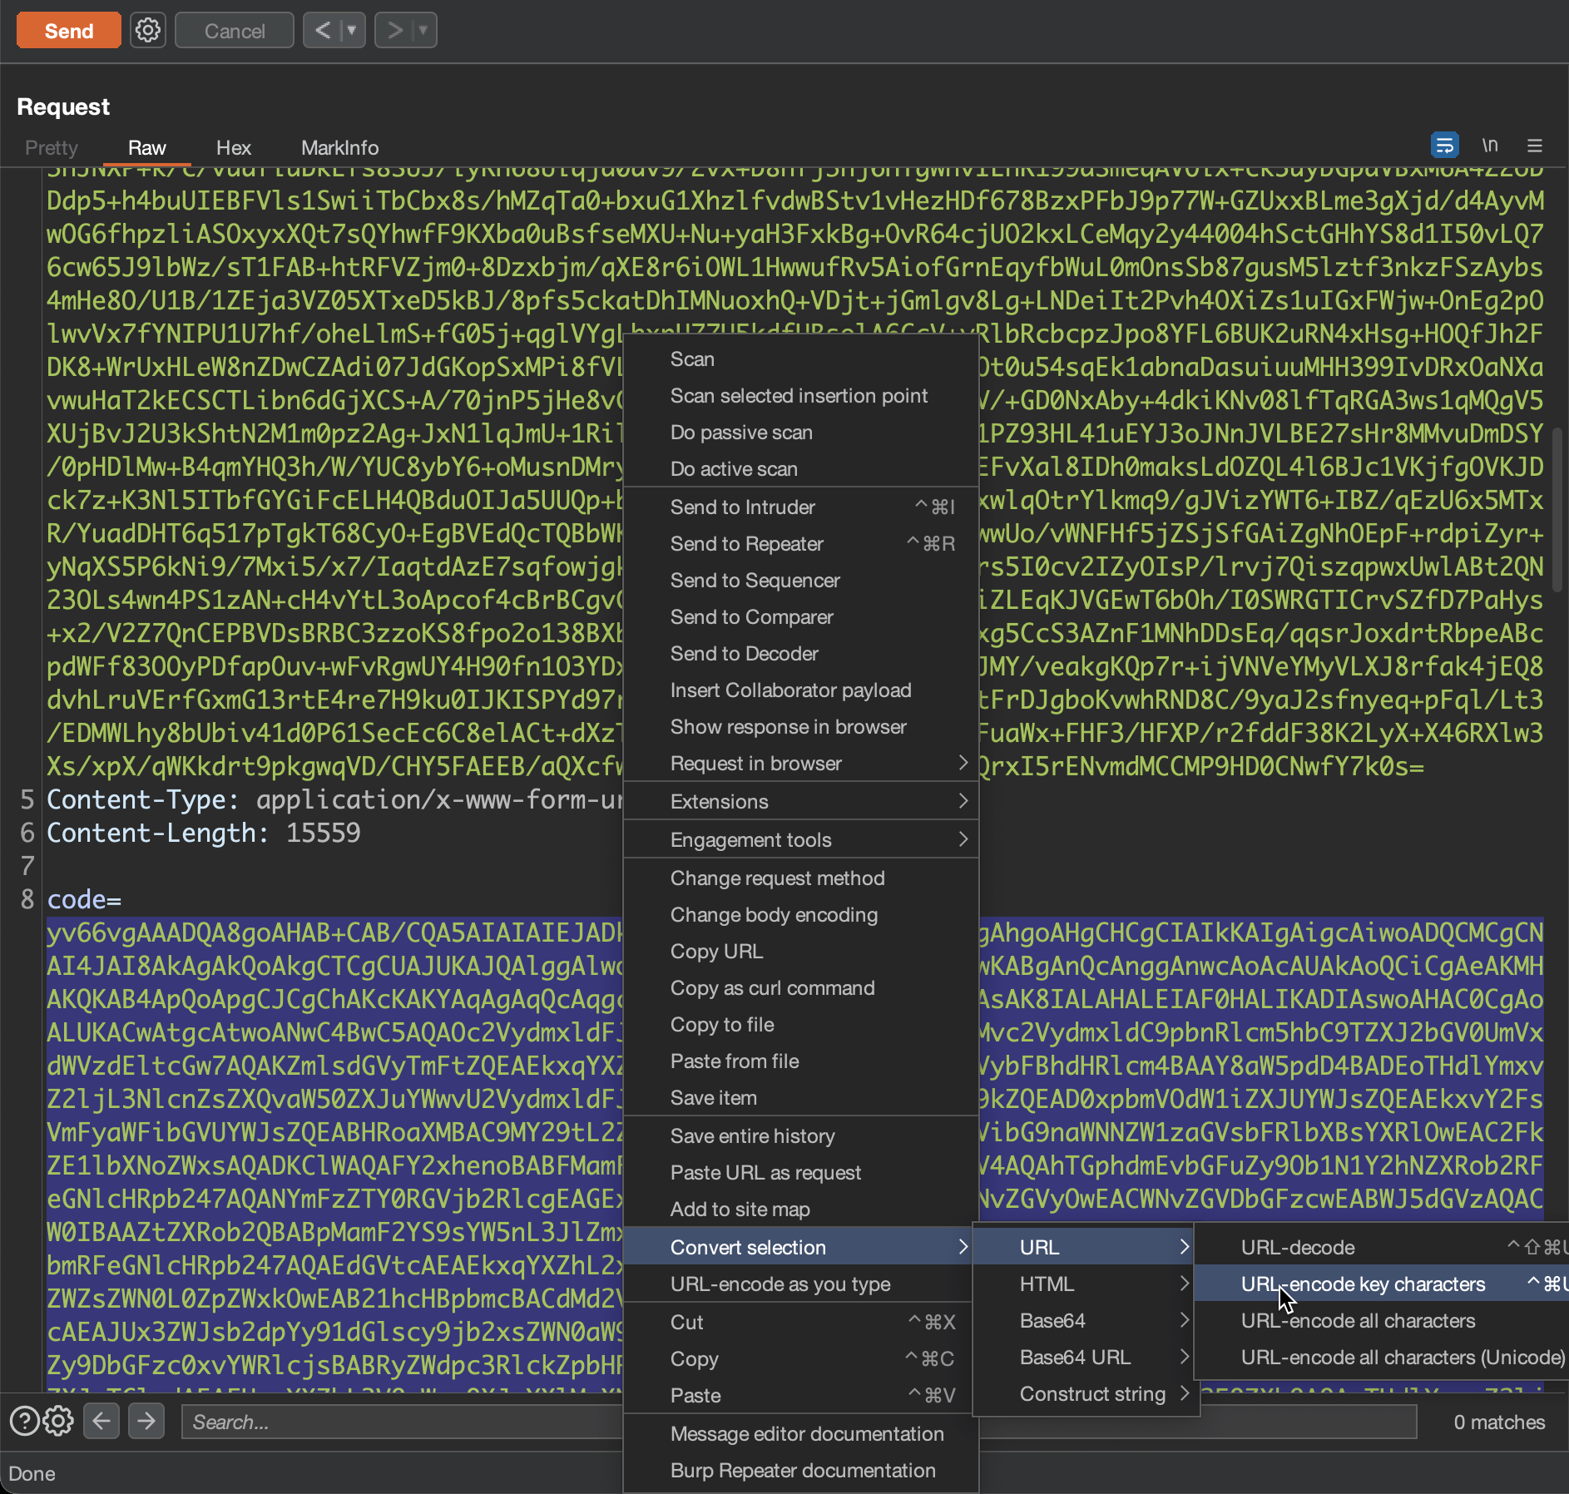1569x1494 pixels.
Task: Click the vertical scrollbar of request editor
Action: tap(1557, 507)
